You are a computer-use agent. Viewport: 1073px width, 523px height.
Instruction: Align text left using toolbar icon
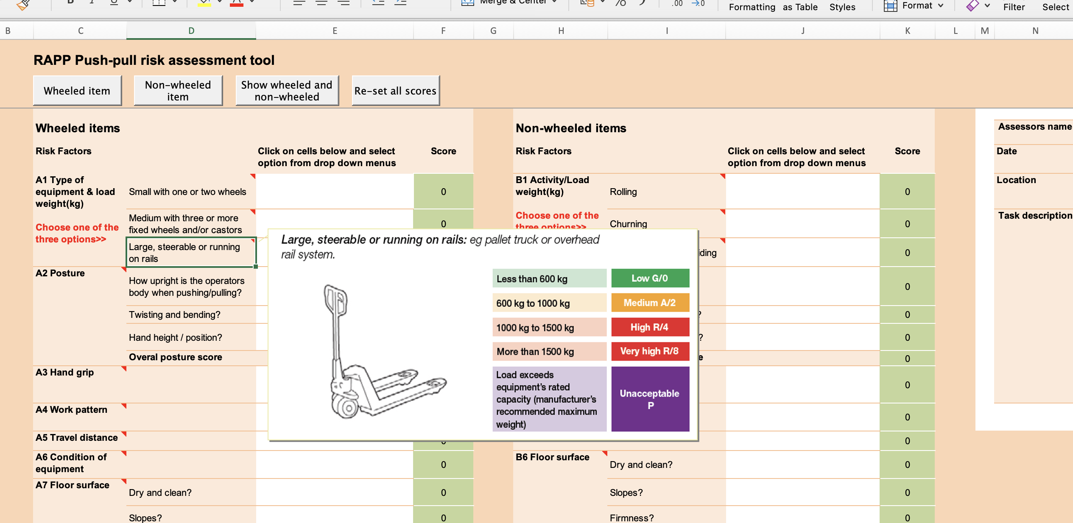coord(299,3)
